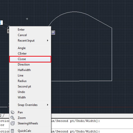Viewport: 133px width, 133px height.
Task: Open the Recent Input submenu
Action: (30, 40)
